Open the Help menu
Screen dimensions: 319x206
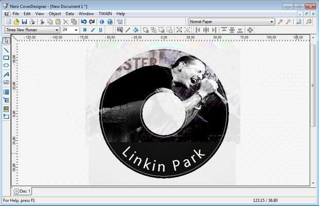(x=120, y=14)
